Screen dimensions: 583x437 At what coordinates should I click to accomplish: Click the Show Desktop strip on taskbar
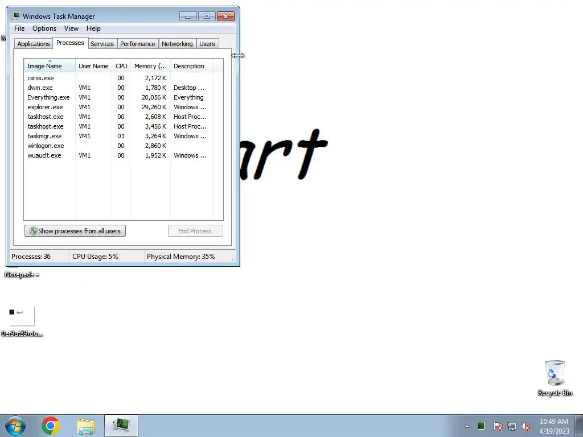pos(579,426)
